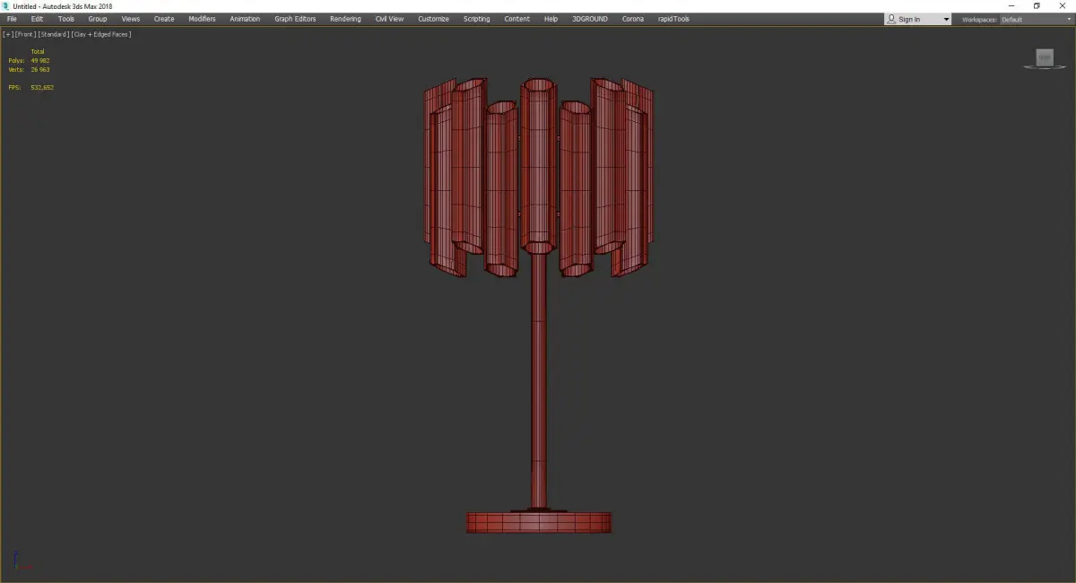Click the FPS statistic value
1076x583 pixels.
pos(42,87)
